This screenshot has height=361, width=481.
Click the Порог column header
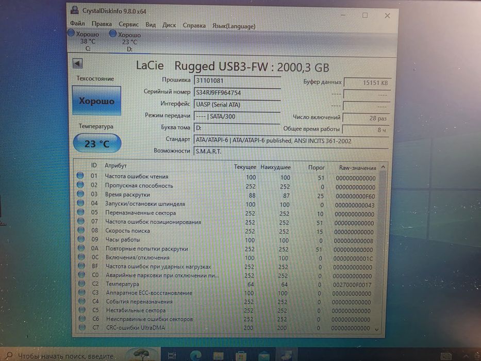316,167
